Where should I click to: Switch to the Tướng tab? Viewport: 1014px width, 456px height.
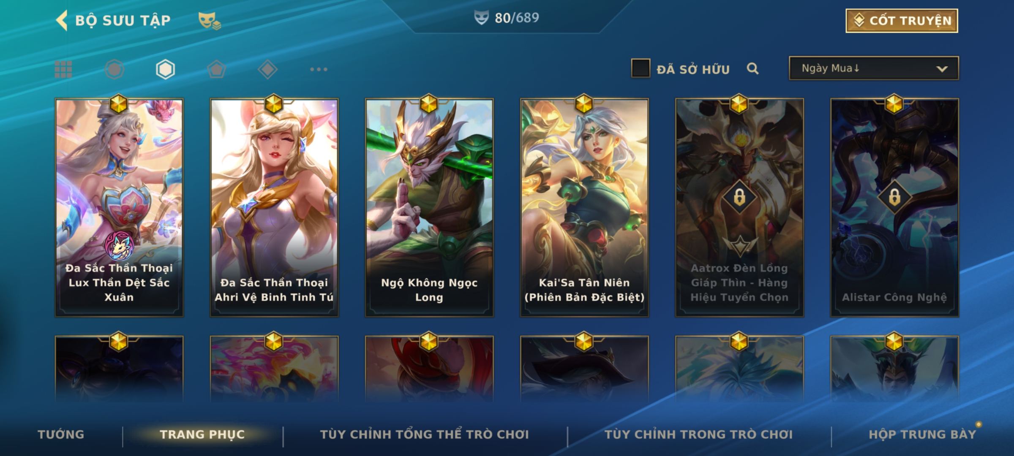tap(61, 434)
